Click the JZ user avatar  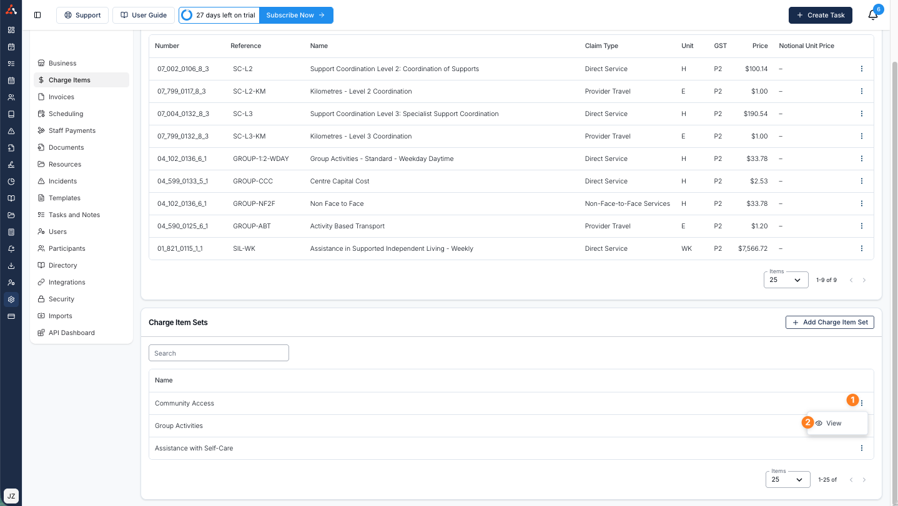coord(11,496)
